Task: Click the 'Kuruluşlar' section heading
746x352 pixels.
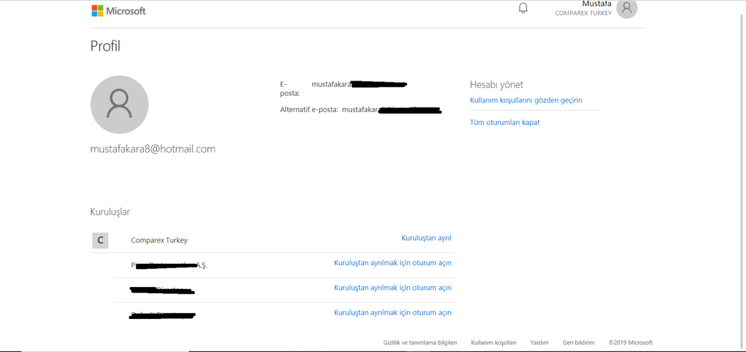Action: (110, 212)
